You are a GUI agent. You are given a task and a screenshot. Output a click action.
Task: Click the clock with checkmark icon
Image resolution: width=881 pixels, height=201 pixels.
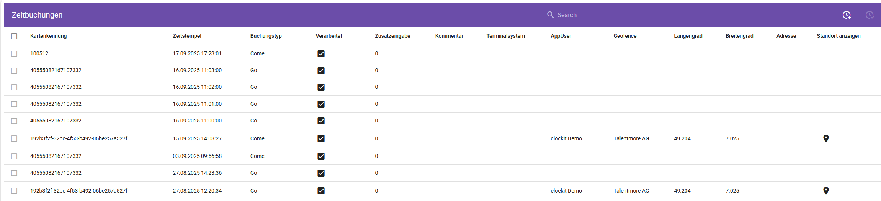(870, 15)
